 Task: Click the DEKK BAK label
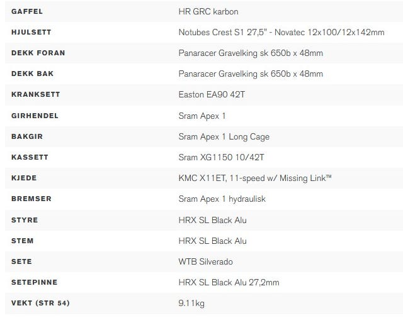(x=32, y=74)
